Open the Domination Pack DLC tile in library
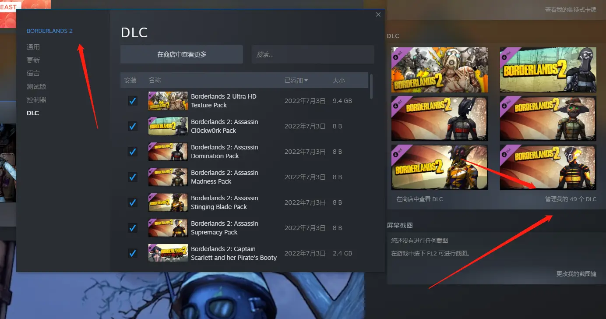This screenshot has width=606, height=319. pyautogui.click(x=440, y=119)
